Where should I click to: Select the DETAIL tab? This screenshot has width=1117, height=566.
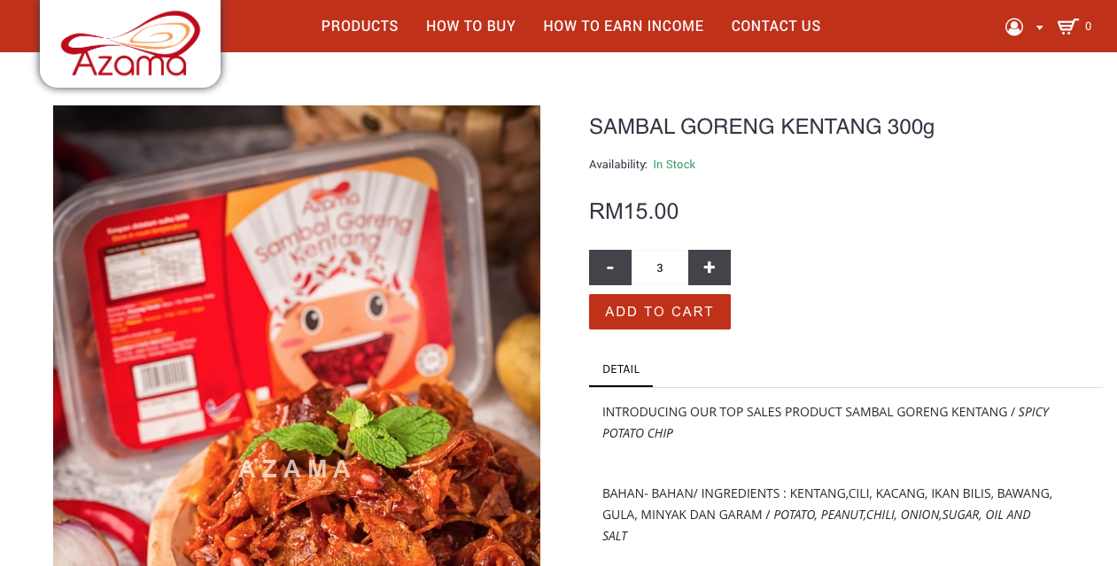(x=621, y=369)
